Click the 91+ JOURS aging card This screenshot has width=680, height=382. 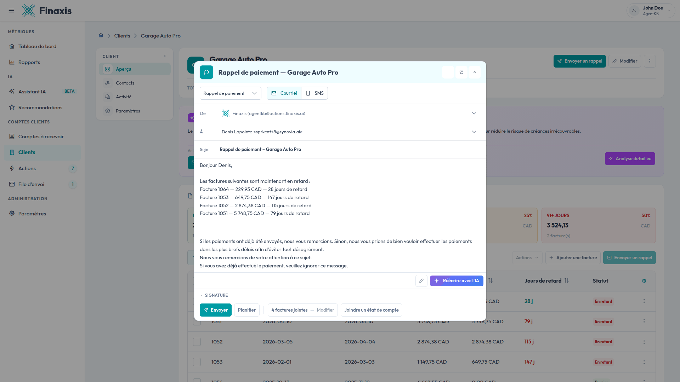click(599, 226)
